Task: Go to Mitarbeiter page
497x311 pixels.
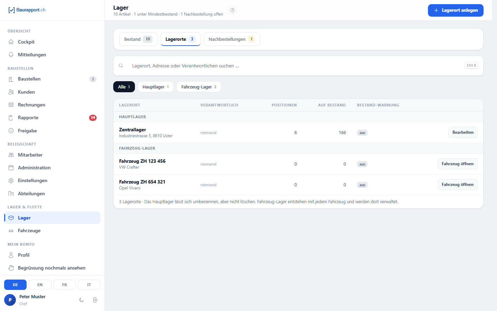Action: [x=52, y=155]
